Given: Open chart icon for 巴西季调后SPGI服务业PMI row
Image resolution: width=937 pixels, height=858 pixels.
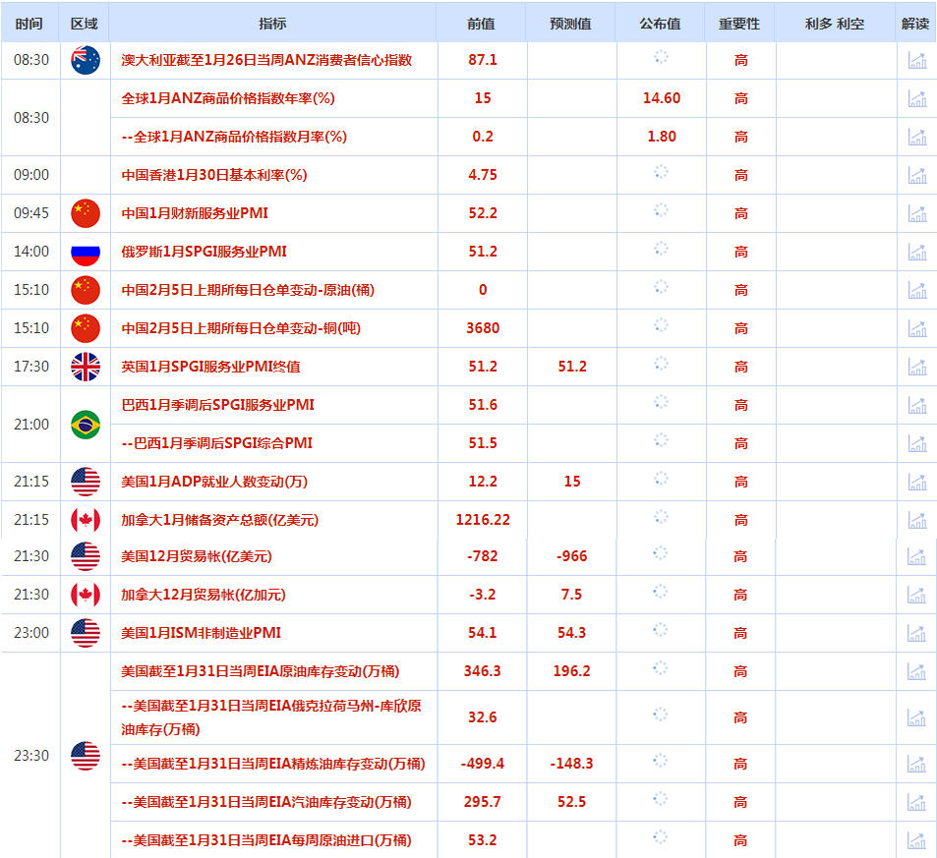Looking at the screenshot, I should coord(917,405).
